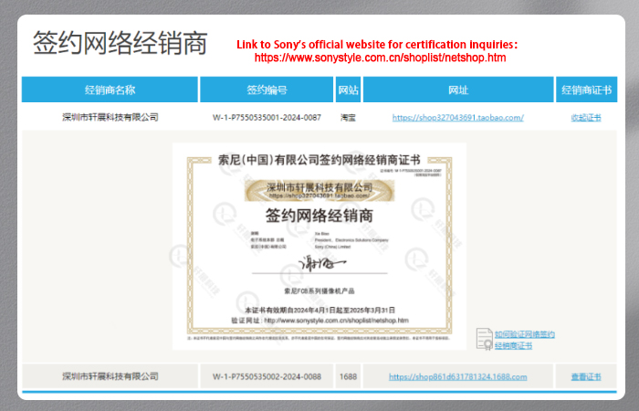Image resolution: width=639 pixels, height=411 pixels.
Task: Click the 经销商名称 column header
Action: [110, 90]
